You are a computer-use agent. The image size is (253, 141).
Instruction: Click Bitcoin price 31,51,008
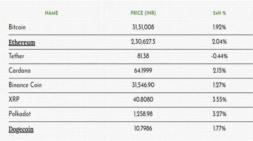pyautogui.click(x=143, y=27)
